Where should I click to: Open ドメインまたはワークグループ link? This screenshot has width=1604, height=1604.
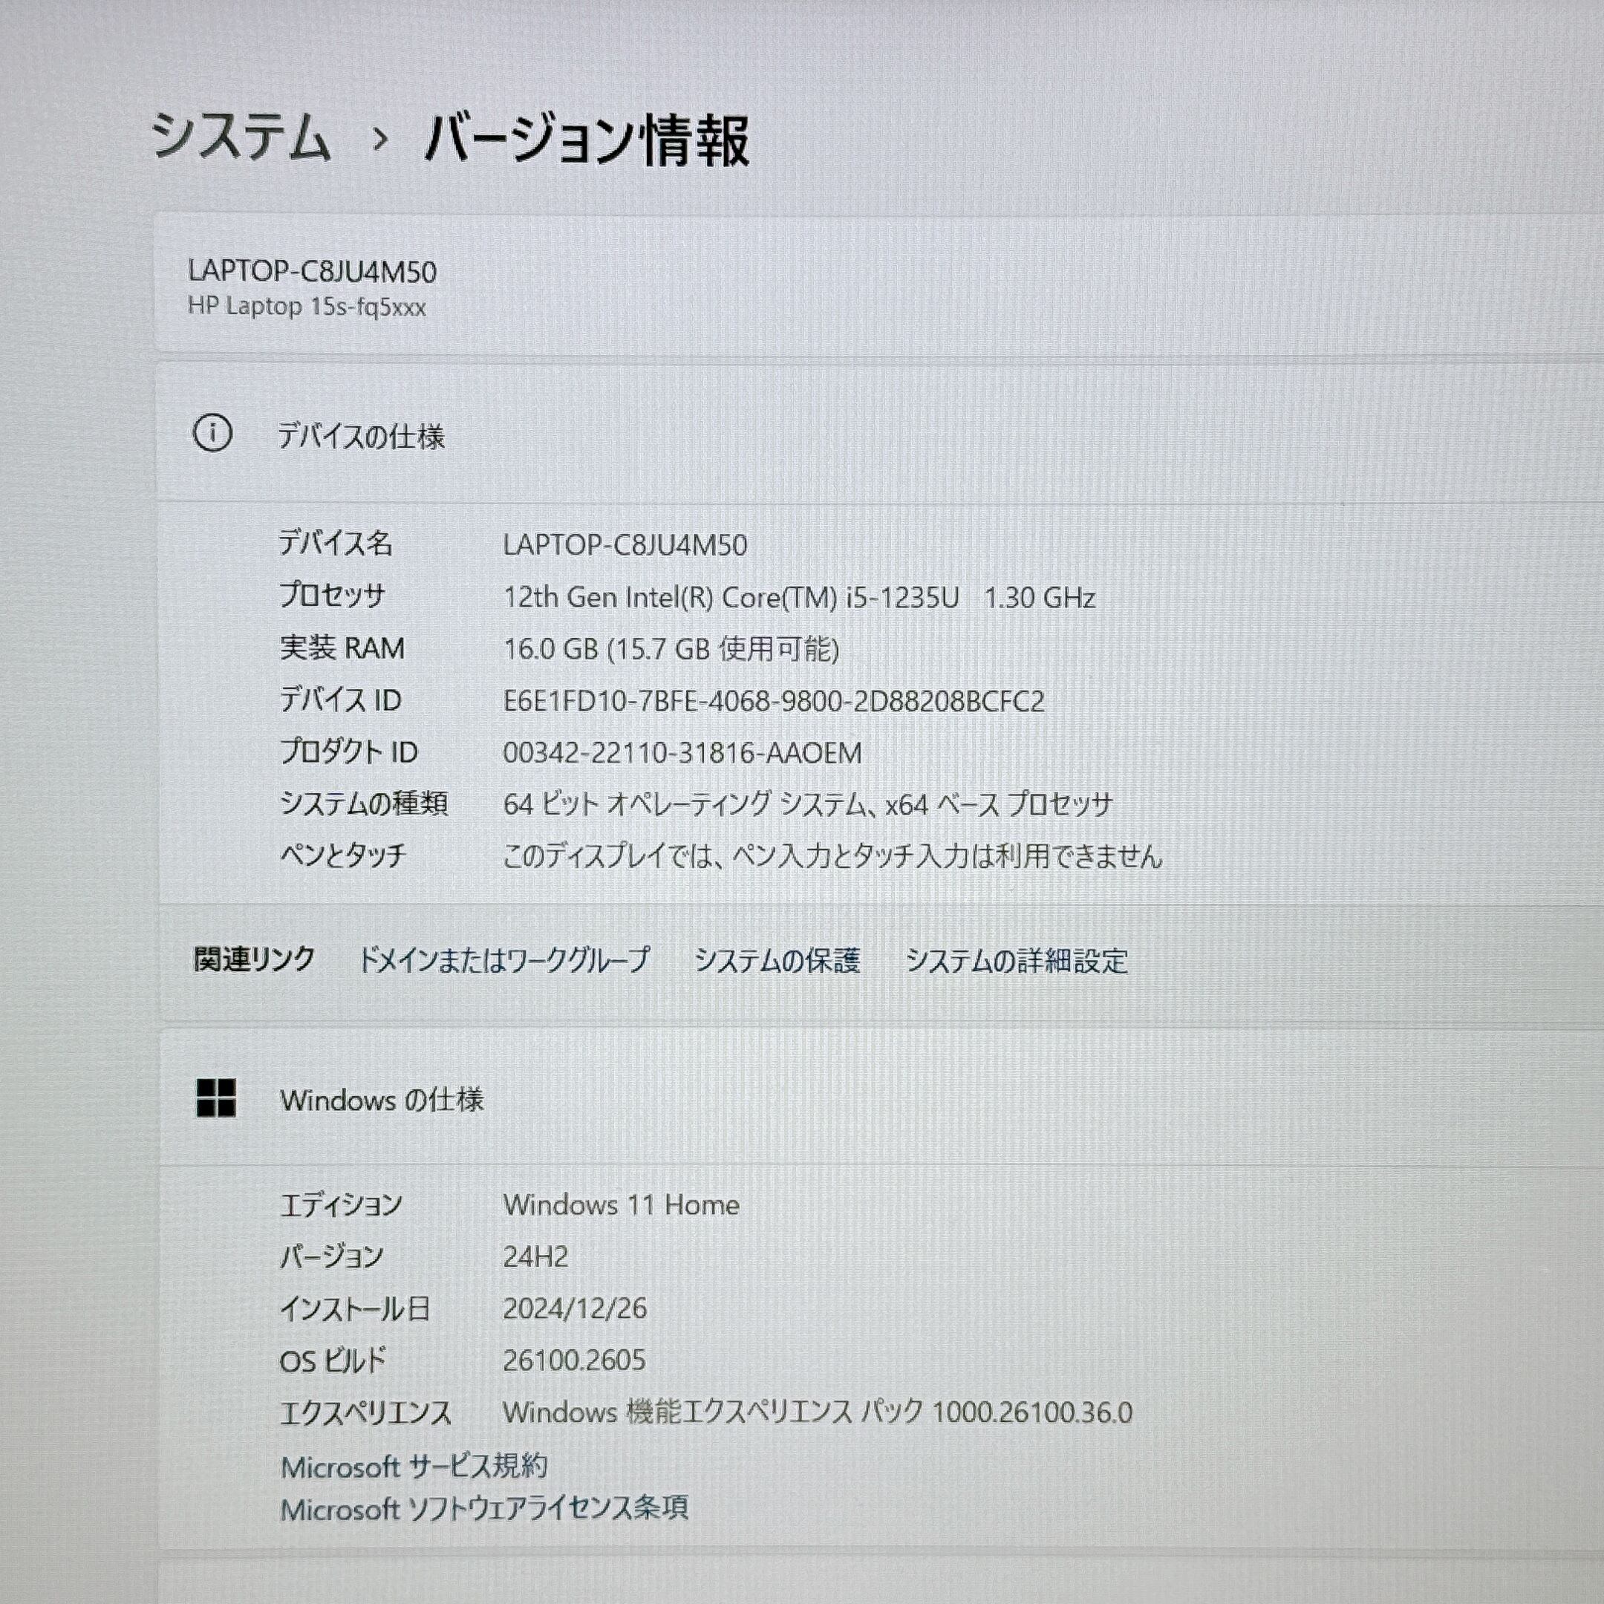click(x=504, y=959)
